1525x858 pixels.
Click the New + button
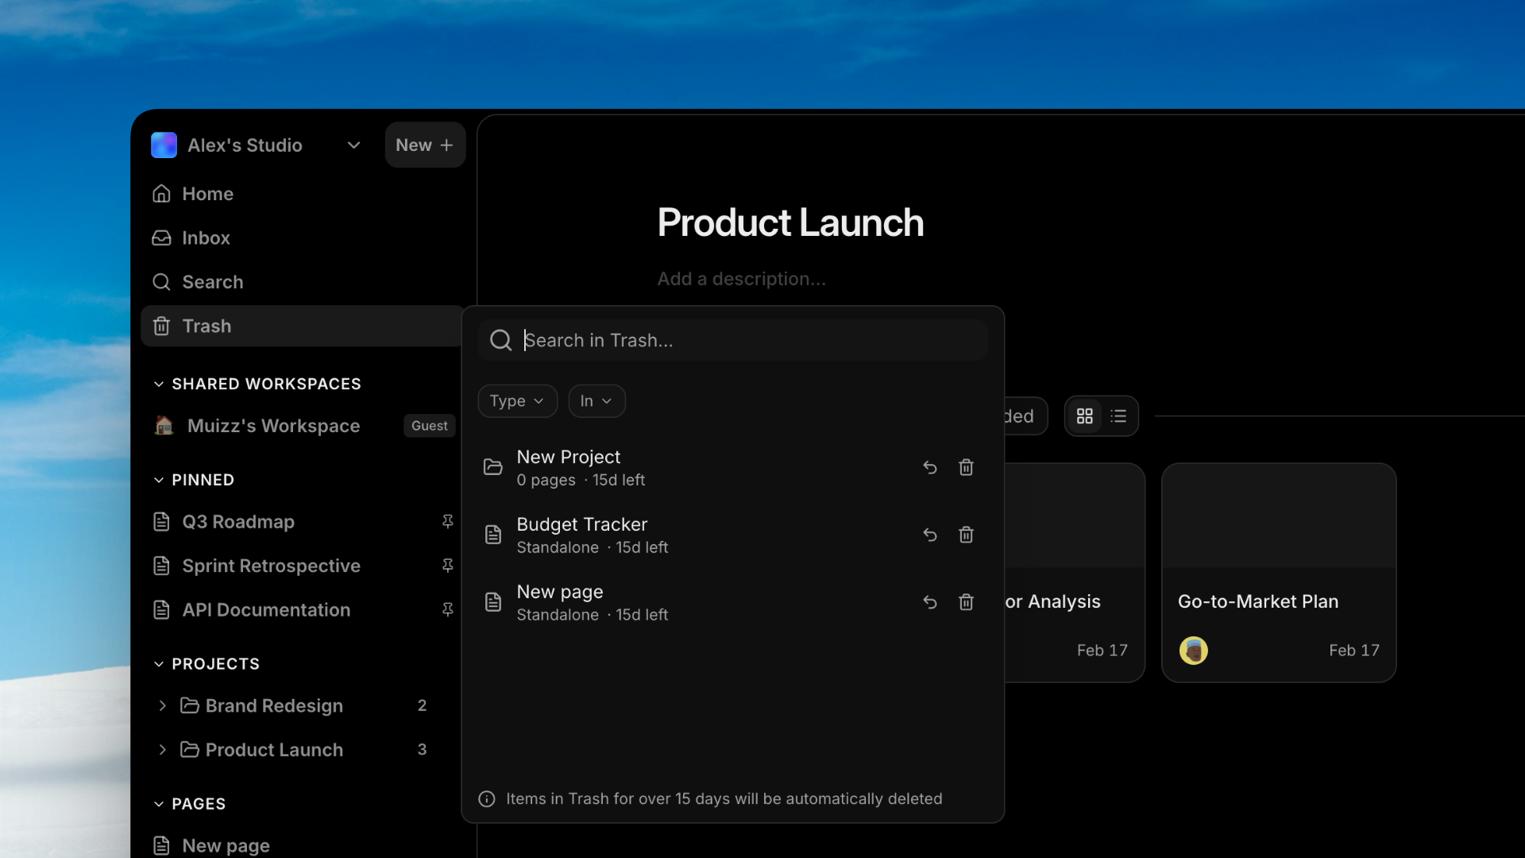pos(424,145)
